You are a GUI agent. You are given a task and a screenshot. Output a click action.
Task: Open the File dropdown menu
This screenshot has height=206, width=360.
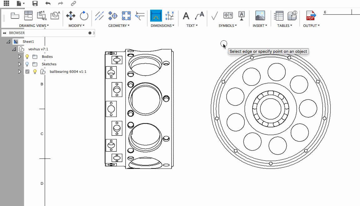click(x=20, y=3)
